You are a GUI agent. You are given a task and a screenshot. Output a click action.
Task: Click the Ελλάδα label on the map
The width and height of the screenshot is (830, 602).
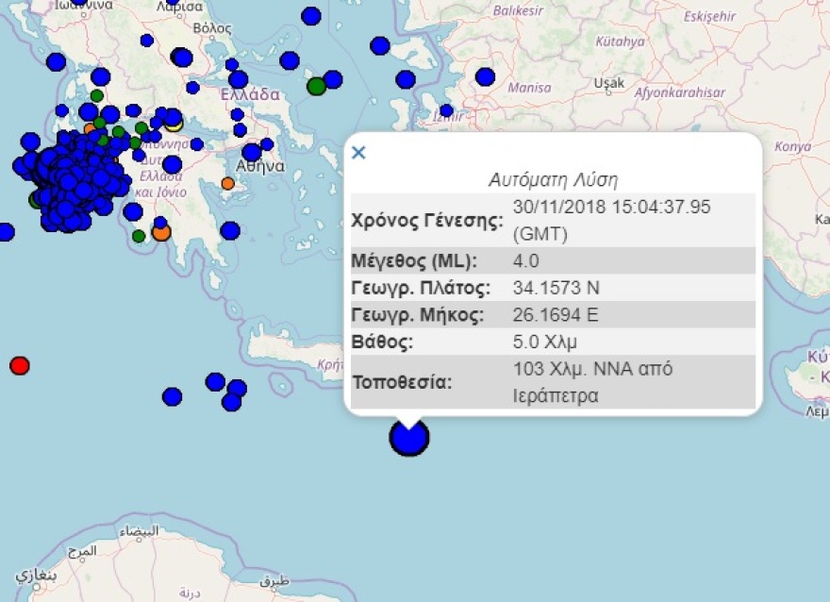(x=252, y=93)
